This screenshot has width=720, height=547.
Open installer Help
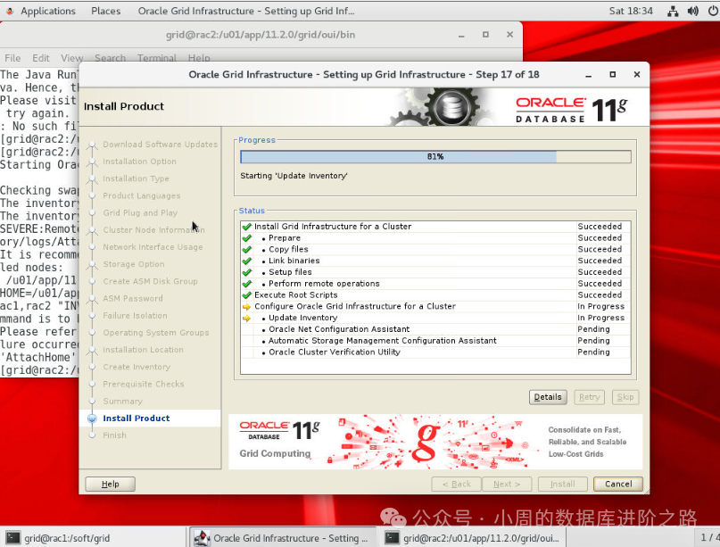[111, 484]
